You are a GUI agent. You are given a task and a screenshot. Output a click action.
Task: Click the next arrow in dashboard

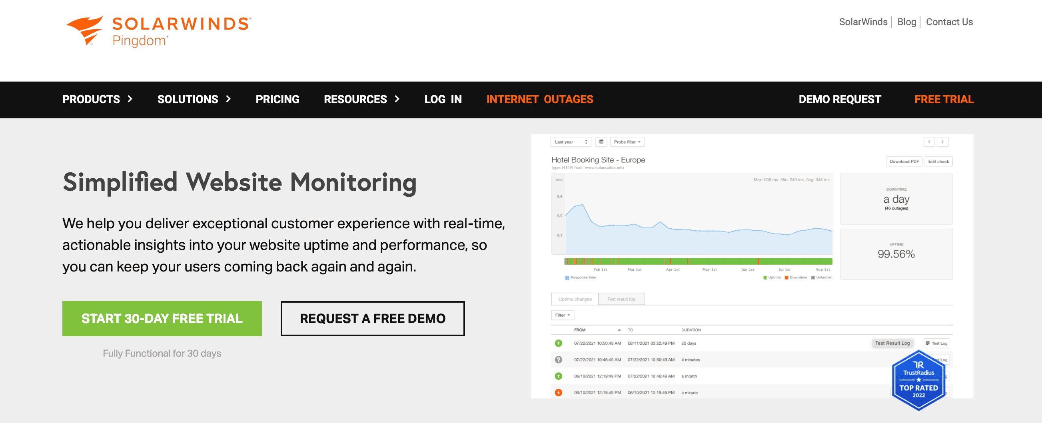[942, 142]
